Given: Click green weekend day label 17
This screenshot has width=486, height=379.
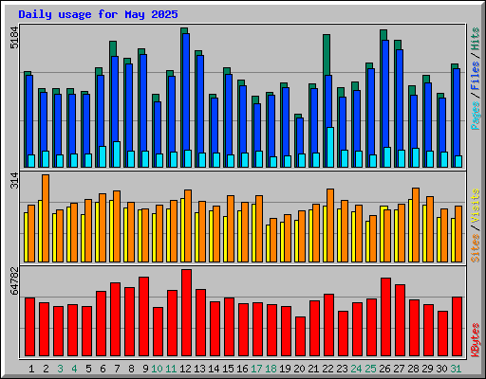Looking at the screenshot, I should 256,369.
